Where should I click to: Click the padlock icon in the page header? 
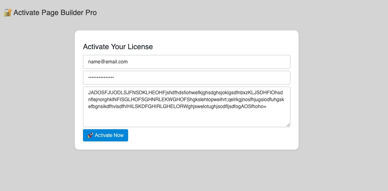(x=7, y=13)
